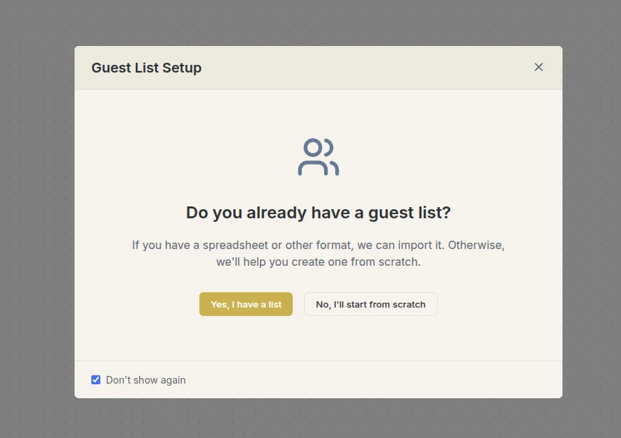
Task: Close the Guest List Setup dialog
Action: [538, 67]
